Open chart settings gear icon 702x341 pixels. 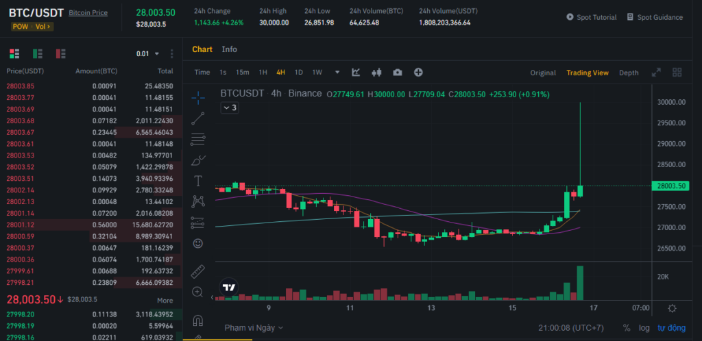tap(672, 308)
